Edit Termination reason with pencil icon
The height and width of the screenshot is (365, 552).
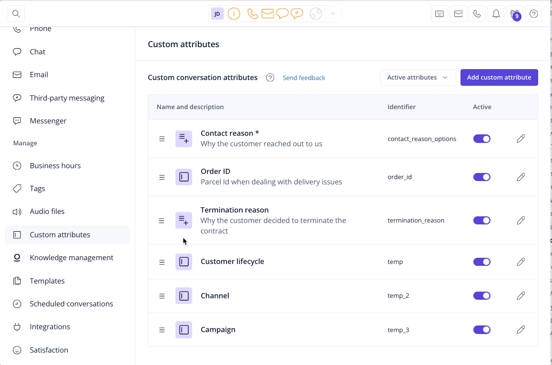pos(521,220)
